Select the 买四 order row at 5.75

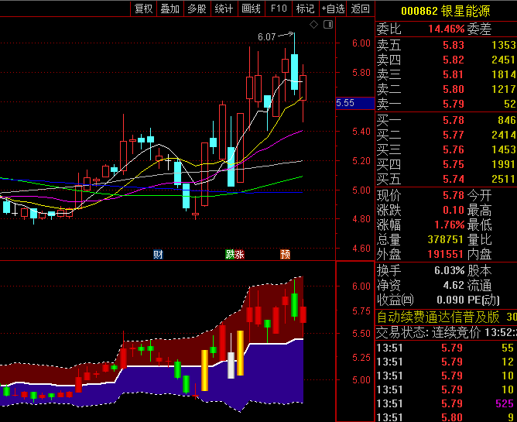pos(447,164)
